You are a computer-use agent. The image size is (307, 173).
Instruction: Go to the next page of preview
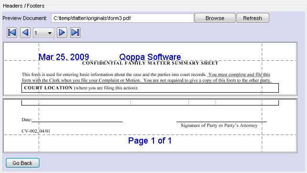point(62,32)
